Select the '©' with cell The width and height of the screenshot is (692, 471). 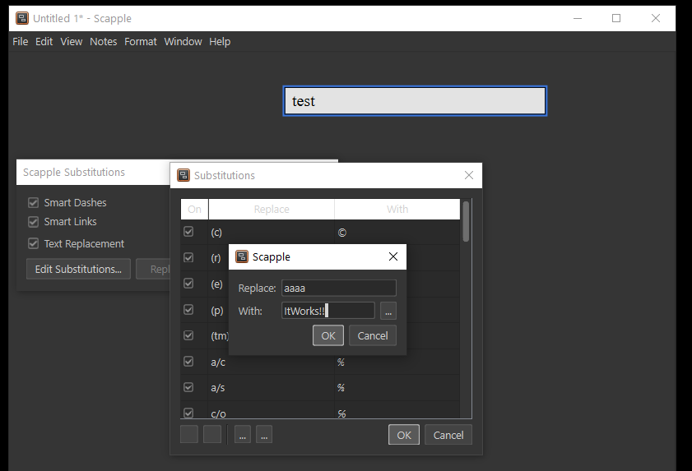[397, 232]
